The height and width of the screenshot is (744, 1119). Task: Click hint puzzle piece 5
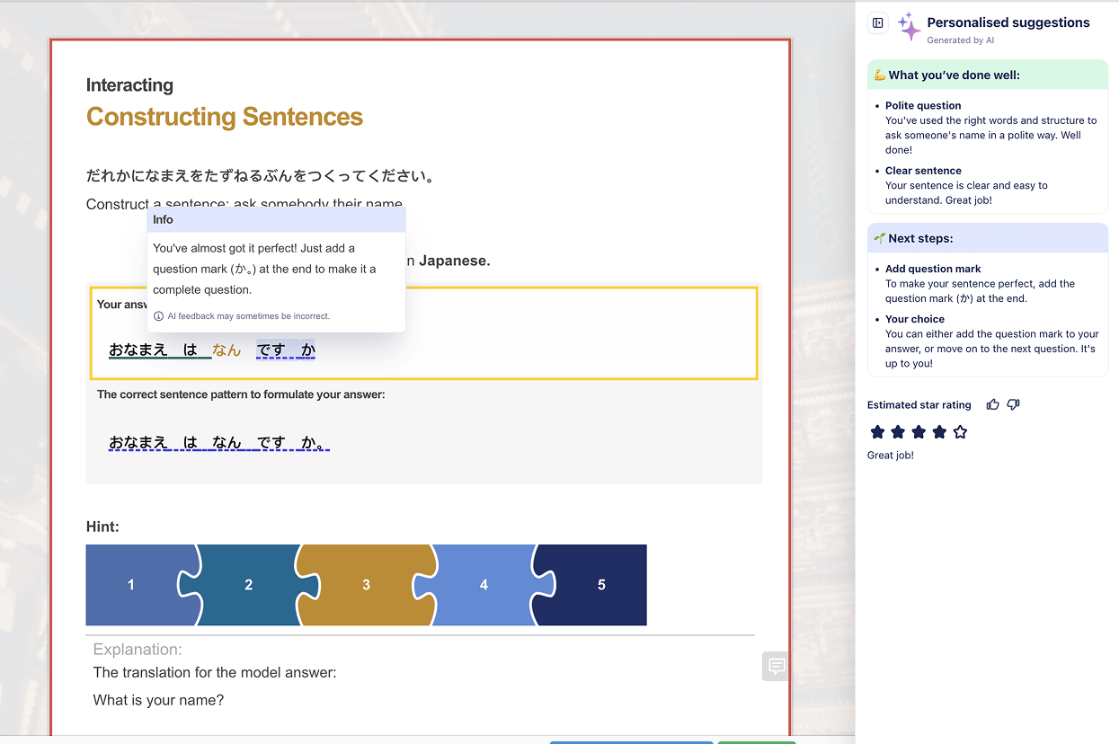[601, 585]
